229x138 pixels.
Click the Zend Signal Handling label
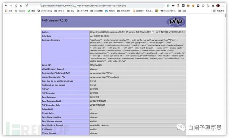(51, 117)
